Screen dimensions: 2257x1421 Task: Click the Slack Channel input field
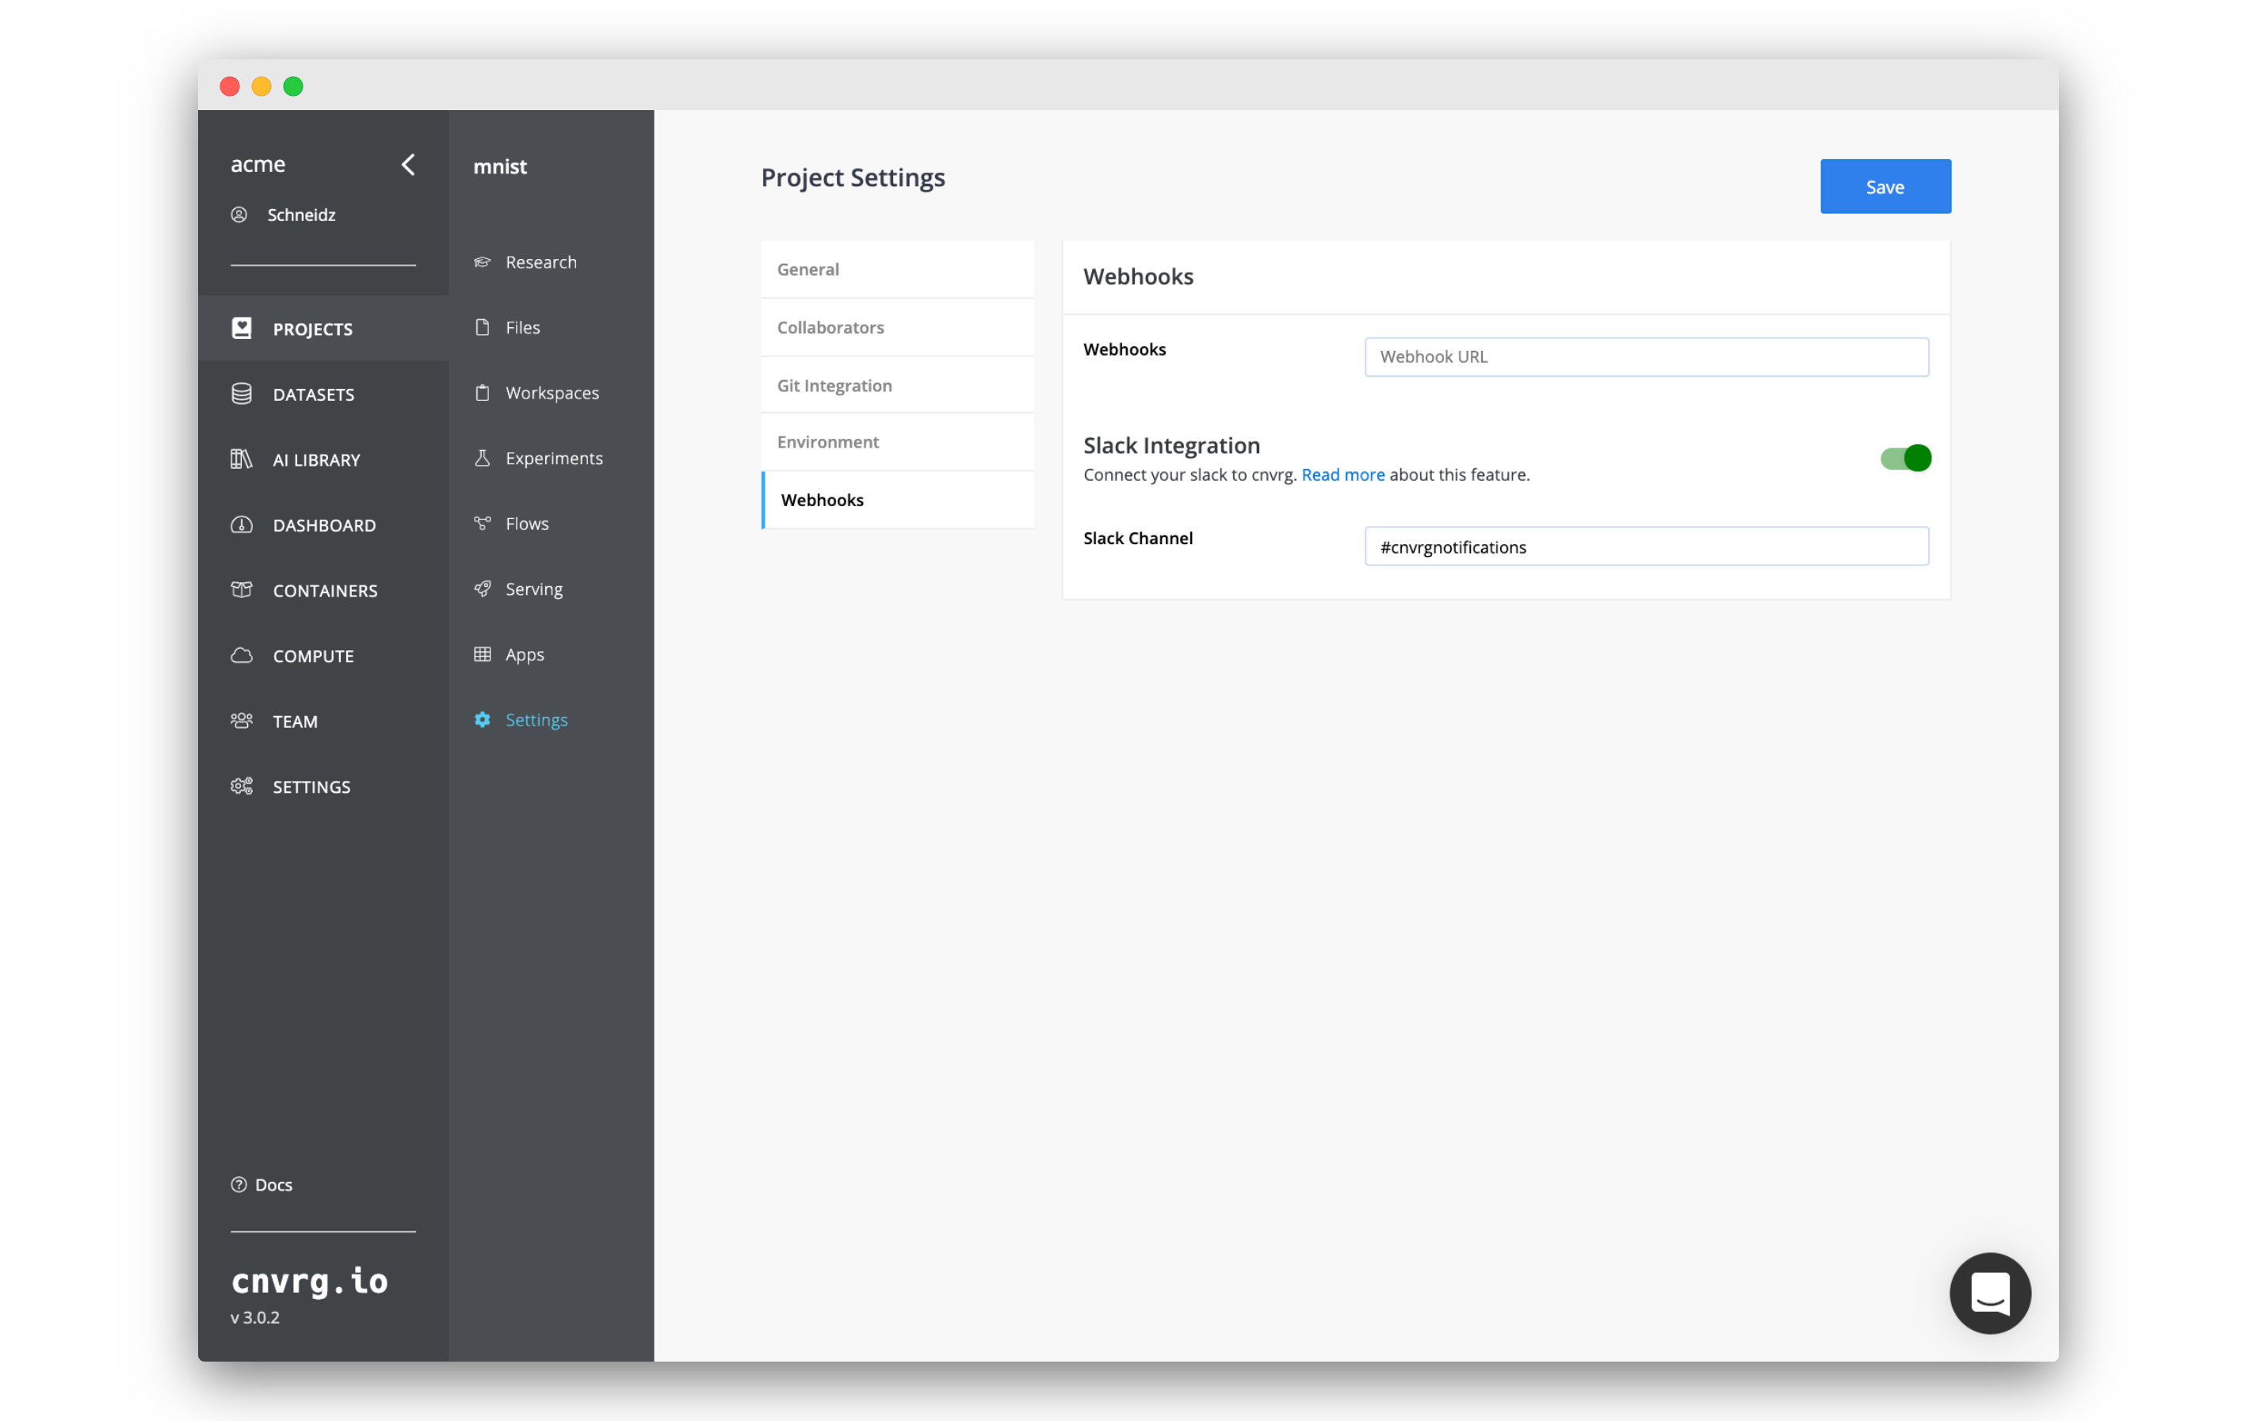pos(1646,546)
